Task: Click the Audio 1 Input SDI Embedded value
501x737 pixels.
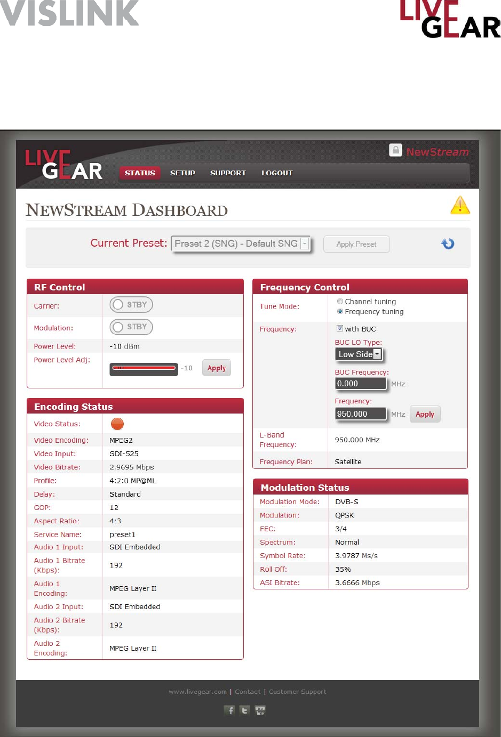Action: tap(134, 547)
